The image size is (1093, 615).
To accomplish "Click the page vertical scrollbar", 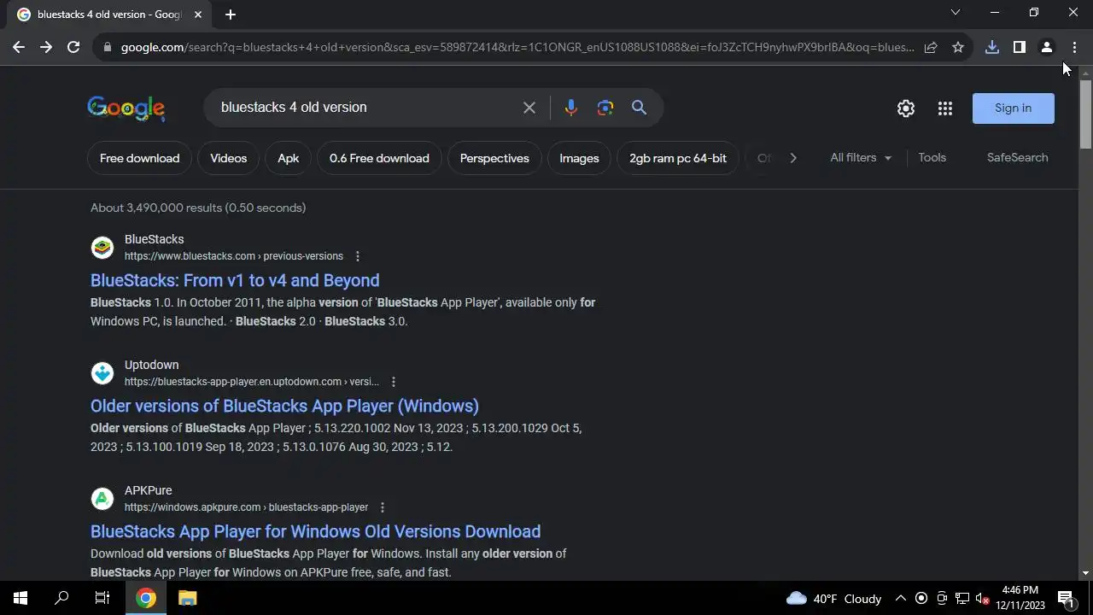I will (x=1085, y=115).
